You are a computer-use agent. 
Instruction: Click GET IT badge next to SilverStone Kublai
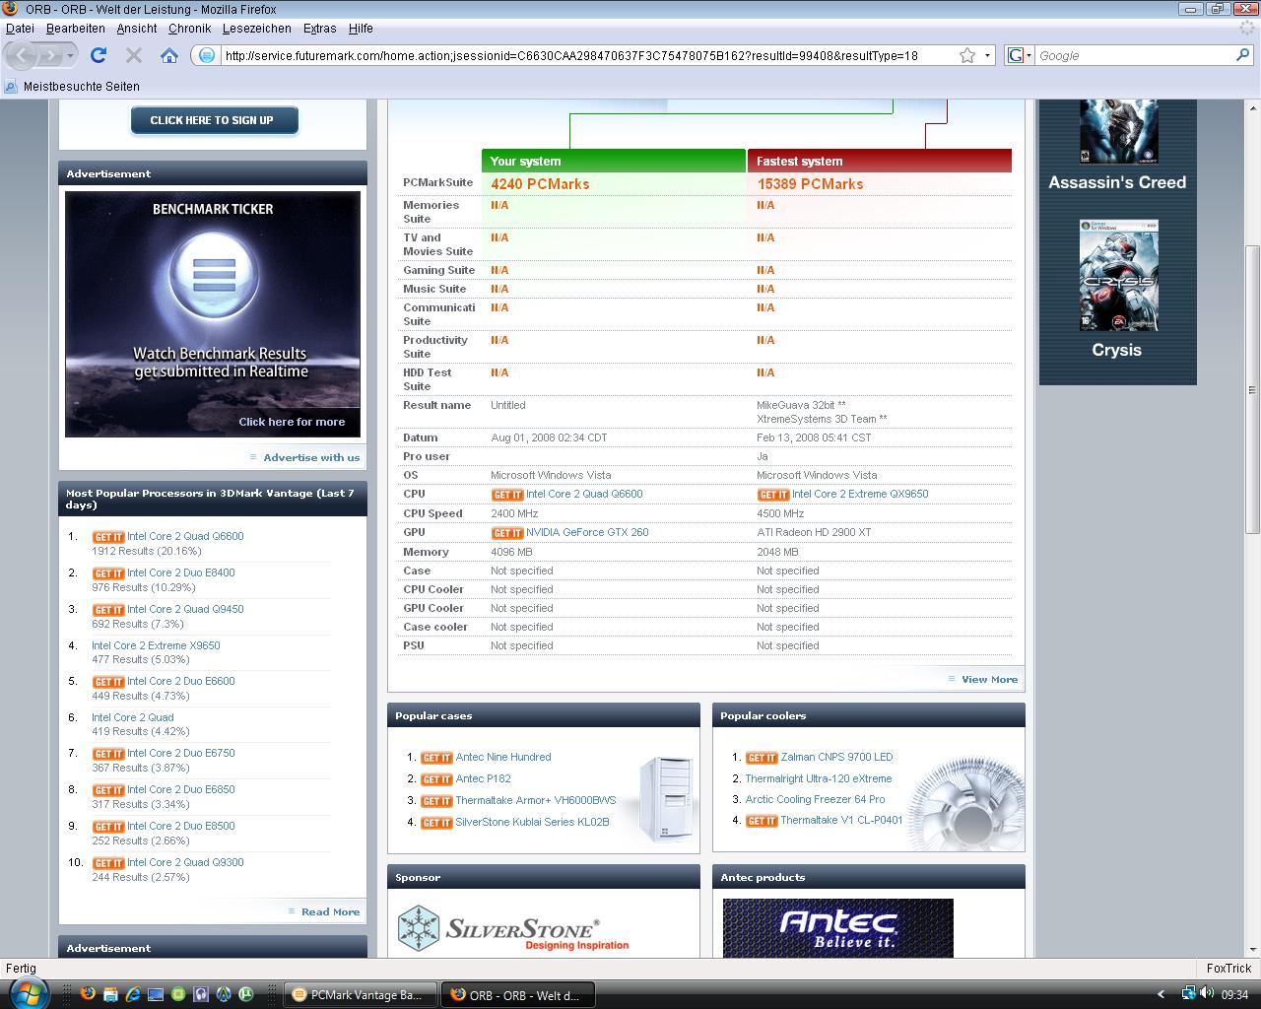pos(436,823)
